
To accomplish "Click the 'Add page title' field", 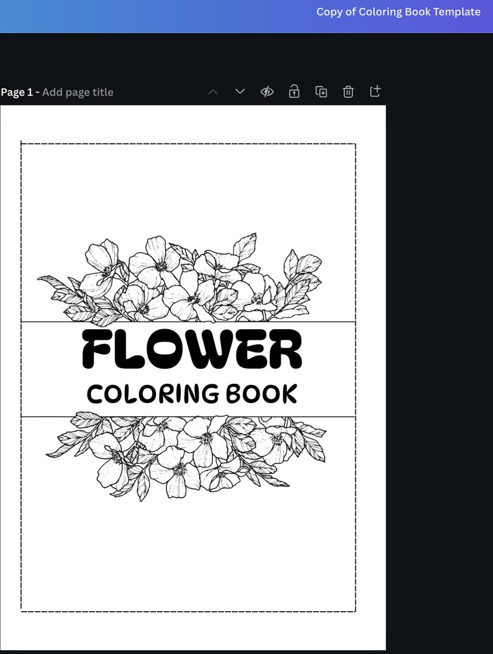I will [x=78, y=92].
